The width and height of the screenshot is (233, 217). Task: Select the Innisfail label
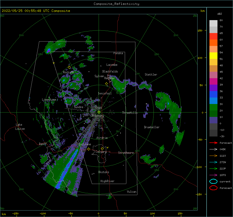[105, 93]
